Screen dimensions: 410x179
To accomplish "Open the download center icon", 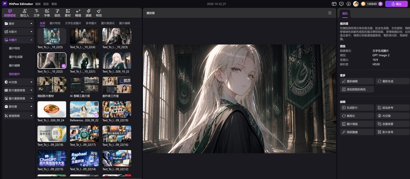I will point(348,4).
